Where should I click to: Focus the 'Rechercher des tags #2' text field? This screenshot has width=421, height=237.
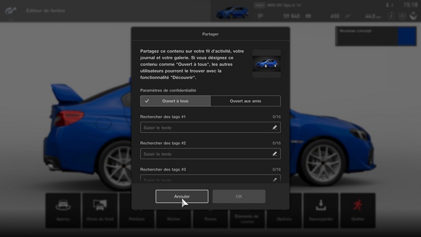205,154
